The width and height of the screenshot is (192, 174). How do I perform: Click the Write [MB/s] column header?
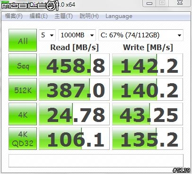point(148,47)
